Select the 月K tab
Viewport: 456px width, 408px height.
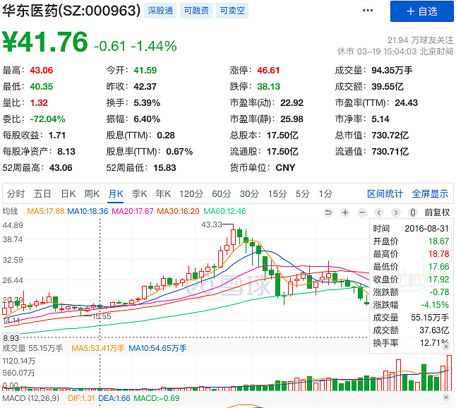116,193
